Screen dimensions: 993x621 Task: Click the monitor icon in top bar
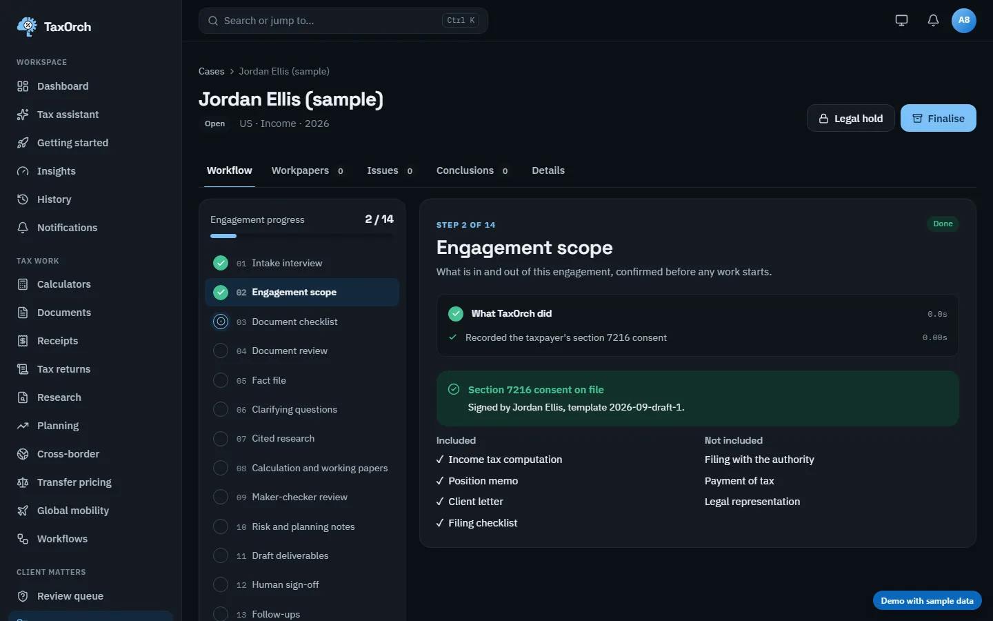[901, 20]
